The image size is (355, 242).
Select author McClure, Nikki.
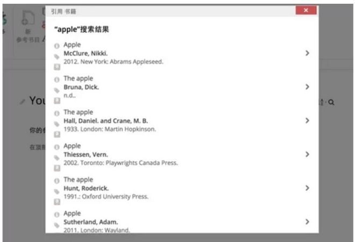tap(86, 53)
